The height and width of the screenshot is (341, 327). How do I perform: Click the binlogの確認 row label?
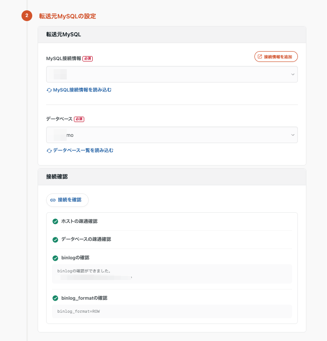click(x=75, y=258)
